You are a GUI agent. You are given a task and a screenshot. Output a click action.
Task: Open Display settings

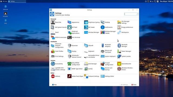pyautogui.click(x=72, y=51)
